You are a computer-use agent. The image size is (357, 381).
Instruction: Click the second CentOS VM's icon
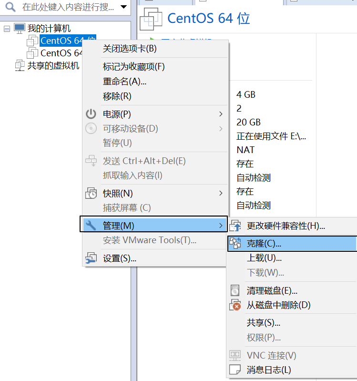(32, 53)
